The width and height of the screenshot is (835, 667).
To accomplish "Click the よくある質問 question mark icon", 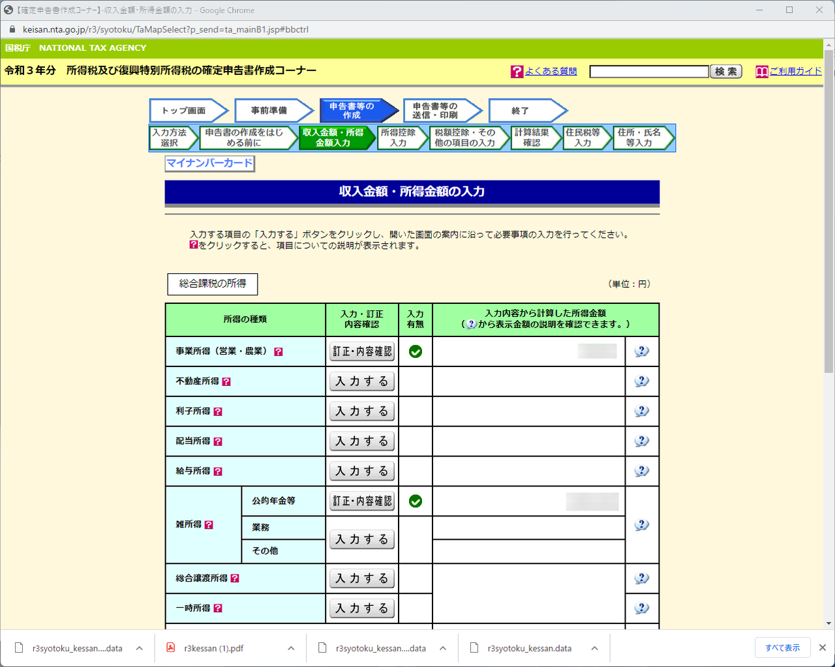I will coord(517,72).
